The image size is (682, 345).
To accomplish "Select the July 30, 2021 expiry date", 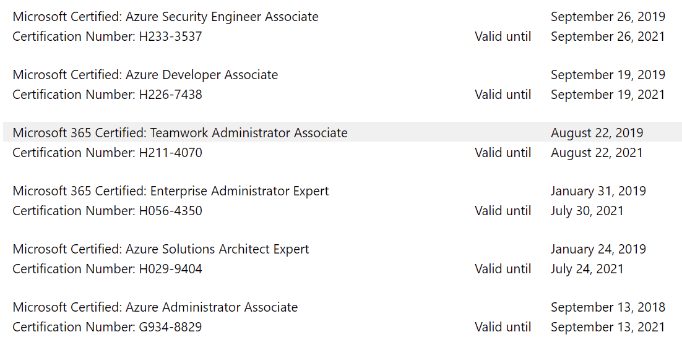I will click(x=587, y=211).
